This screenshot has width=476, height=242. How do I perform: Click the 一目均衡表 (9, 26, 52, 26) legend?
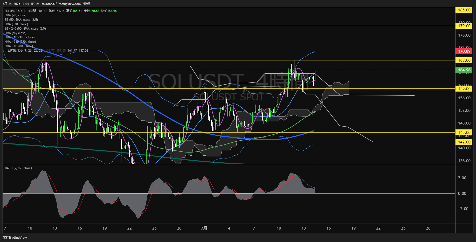click(24, 51)
